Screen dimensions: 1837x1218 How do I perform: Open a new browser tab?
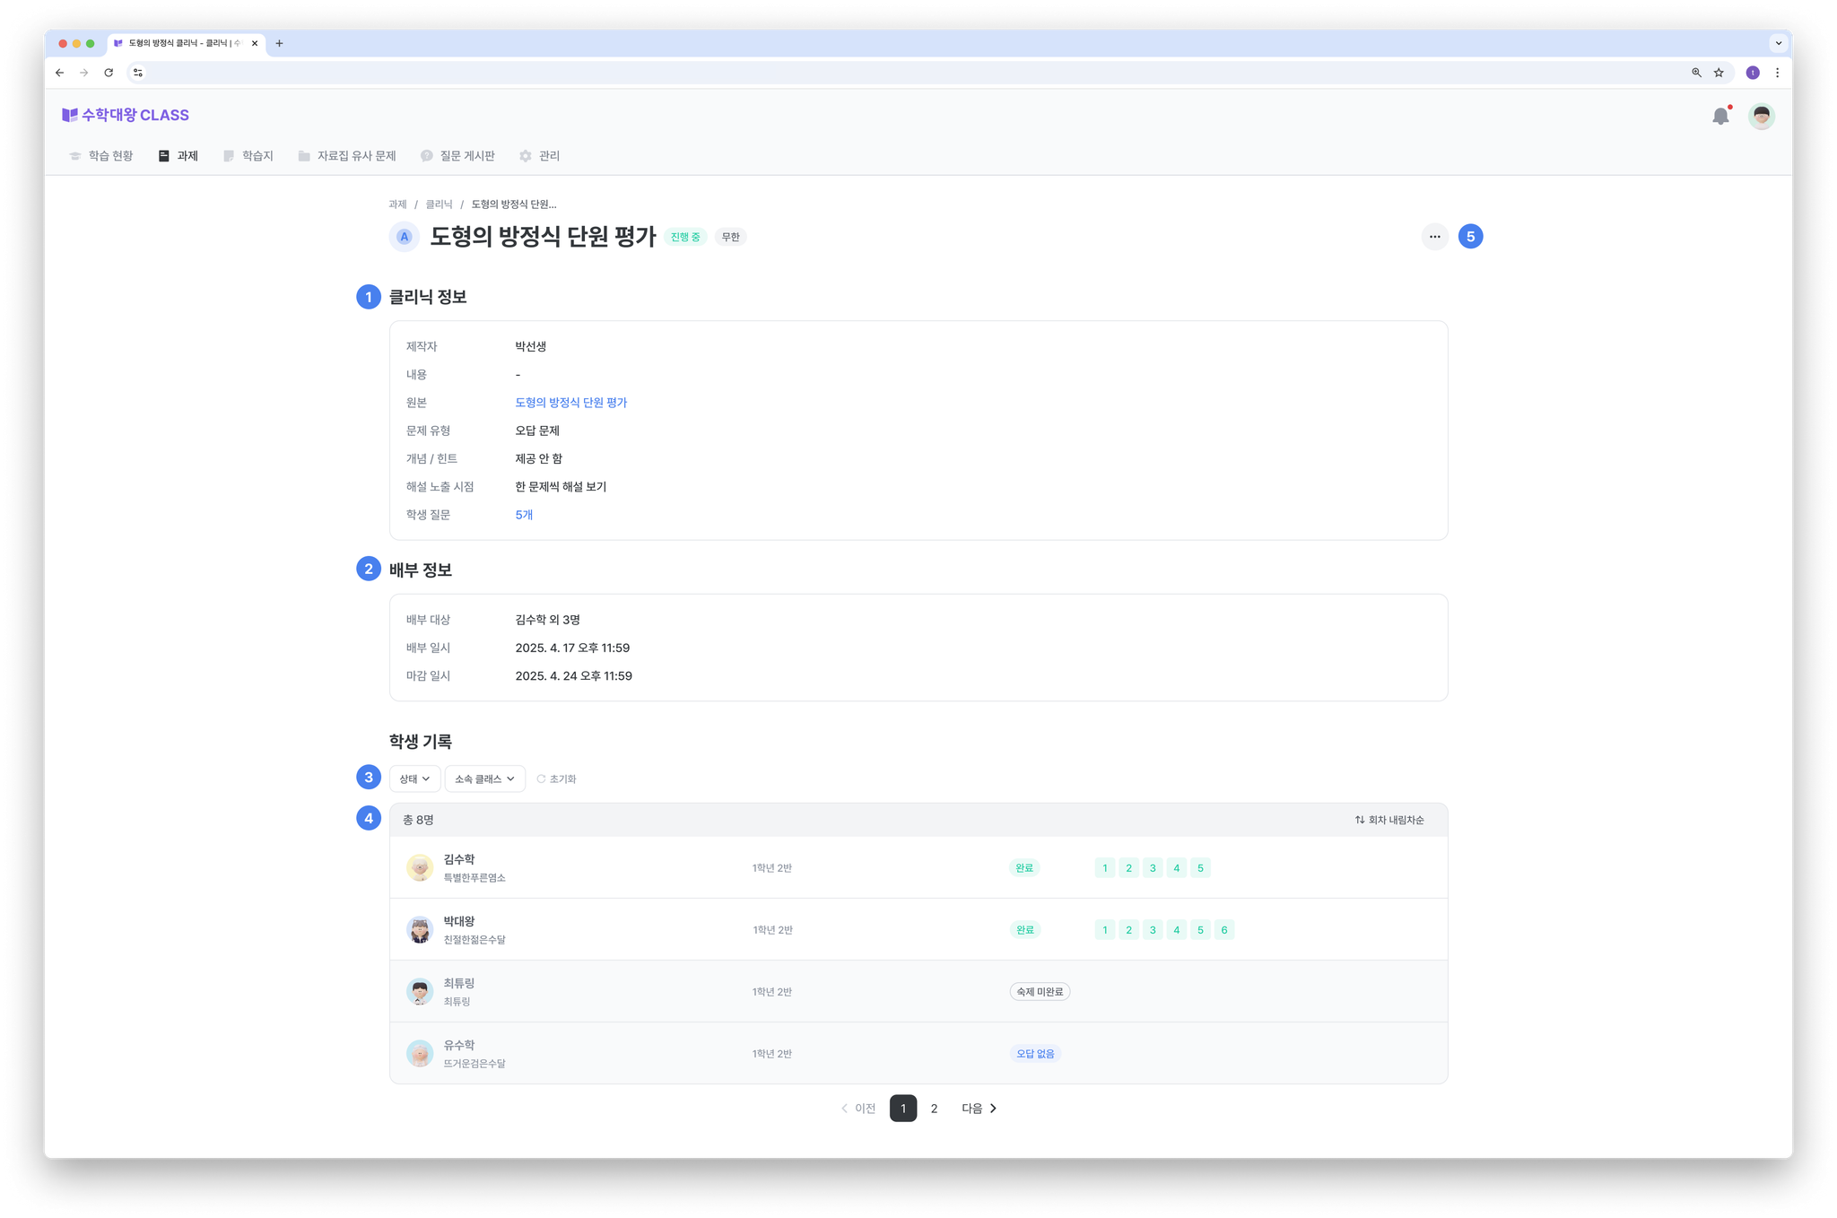(279, 43)
